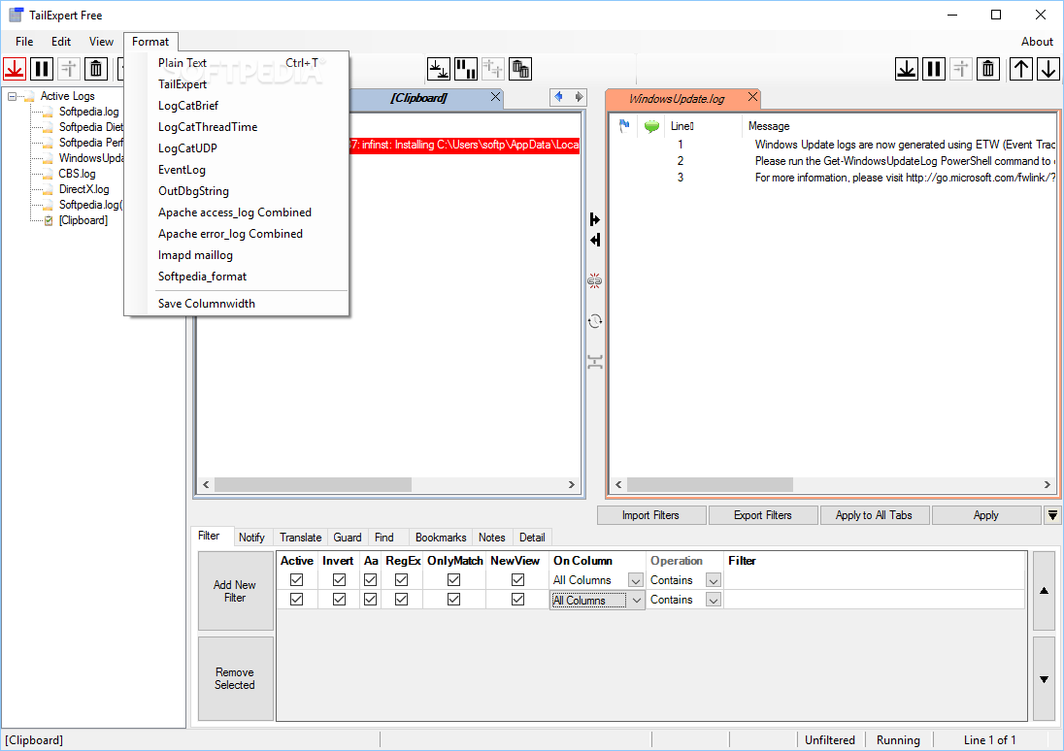Viewport: 1064px width, 751px height.
Task: Click the down arrow icon in the right toolbar
Action: [1048, 69]
